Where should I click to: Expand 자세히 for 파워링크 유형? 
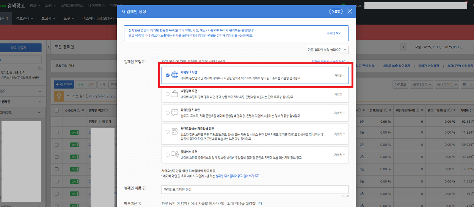(x=339, y=76)
